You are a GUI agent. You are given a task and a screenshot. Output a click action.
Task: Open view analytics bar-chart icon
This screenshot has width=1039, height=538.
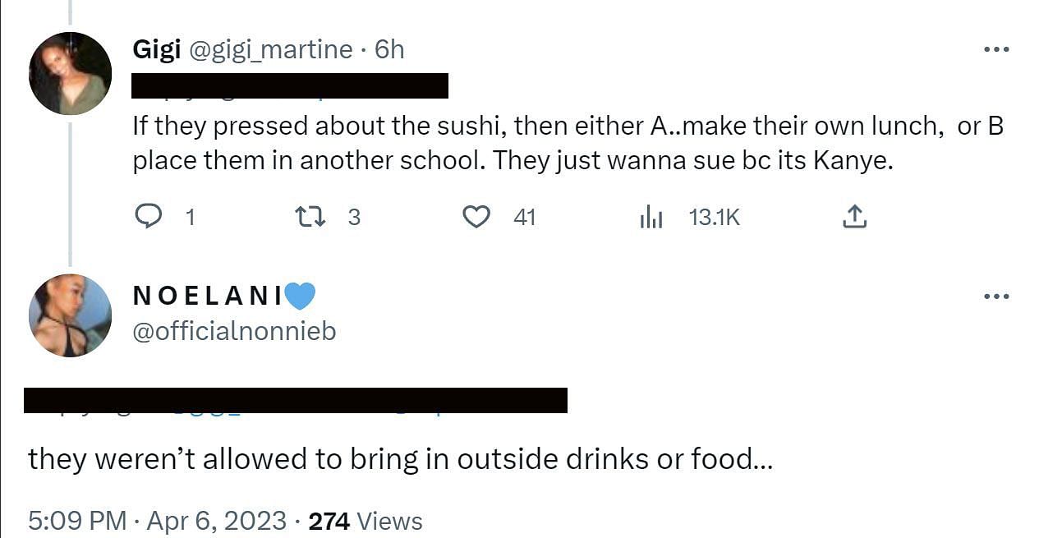click(x=651, y=217)
